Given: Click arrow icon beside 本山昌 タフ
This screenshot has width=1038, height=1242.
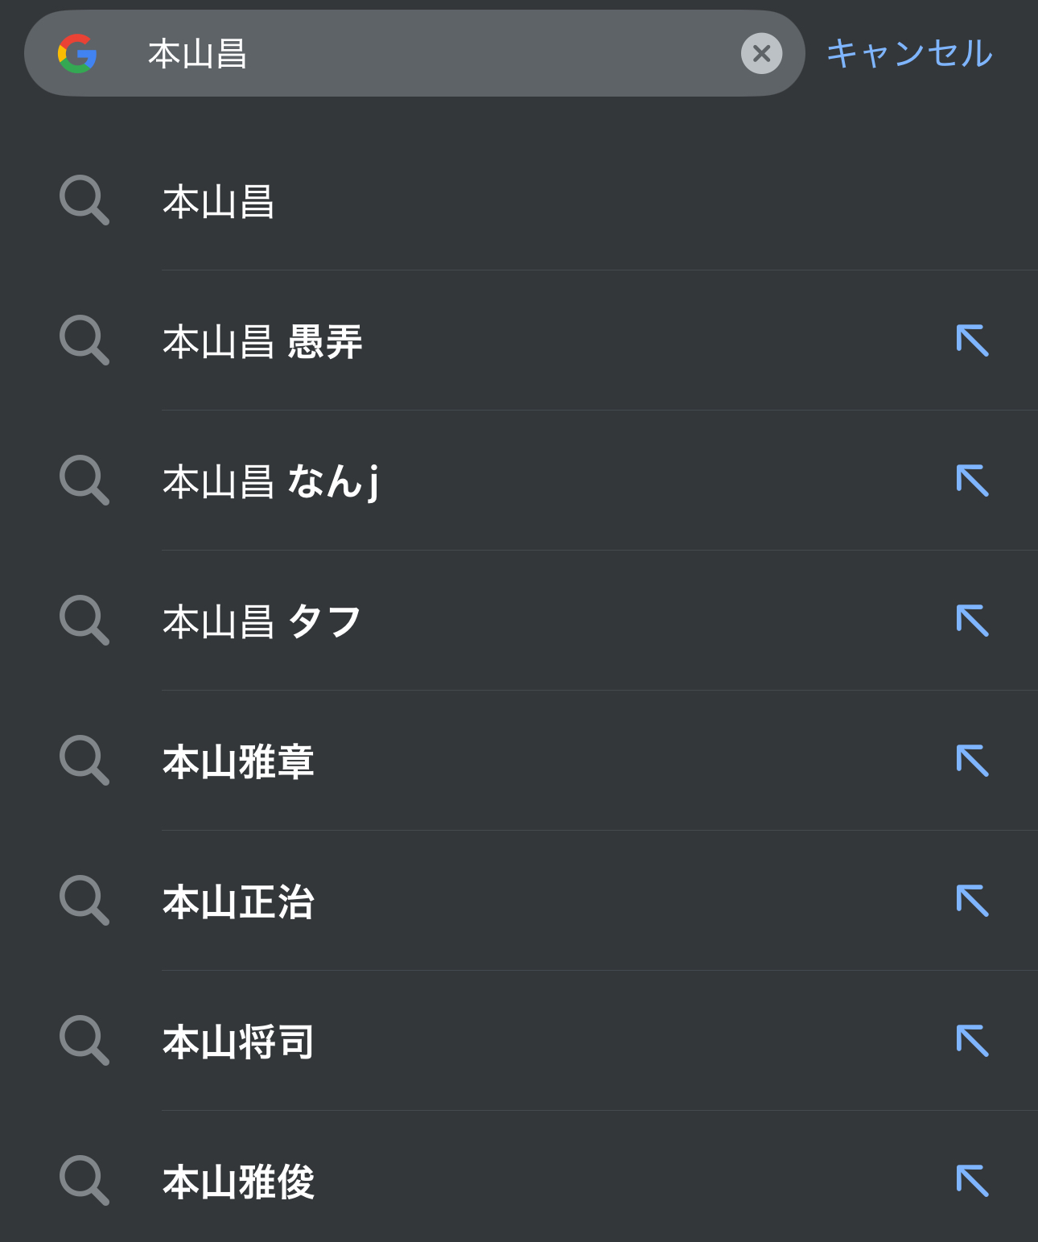Looking at the screenshot, I should pos(972,621).
